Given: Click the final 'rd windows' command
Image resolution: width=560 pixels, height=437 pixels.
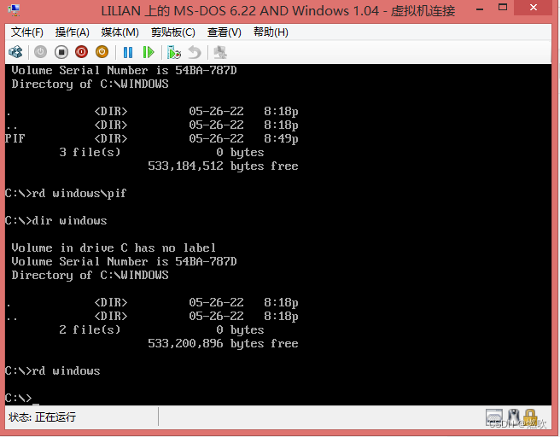Looking at the screenshot, I should (66, 371).
